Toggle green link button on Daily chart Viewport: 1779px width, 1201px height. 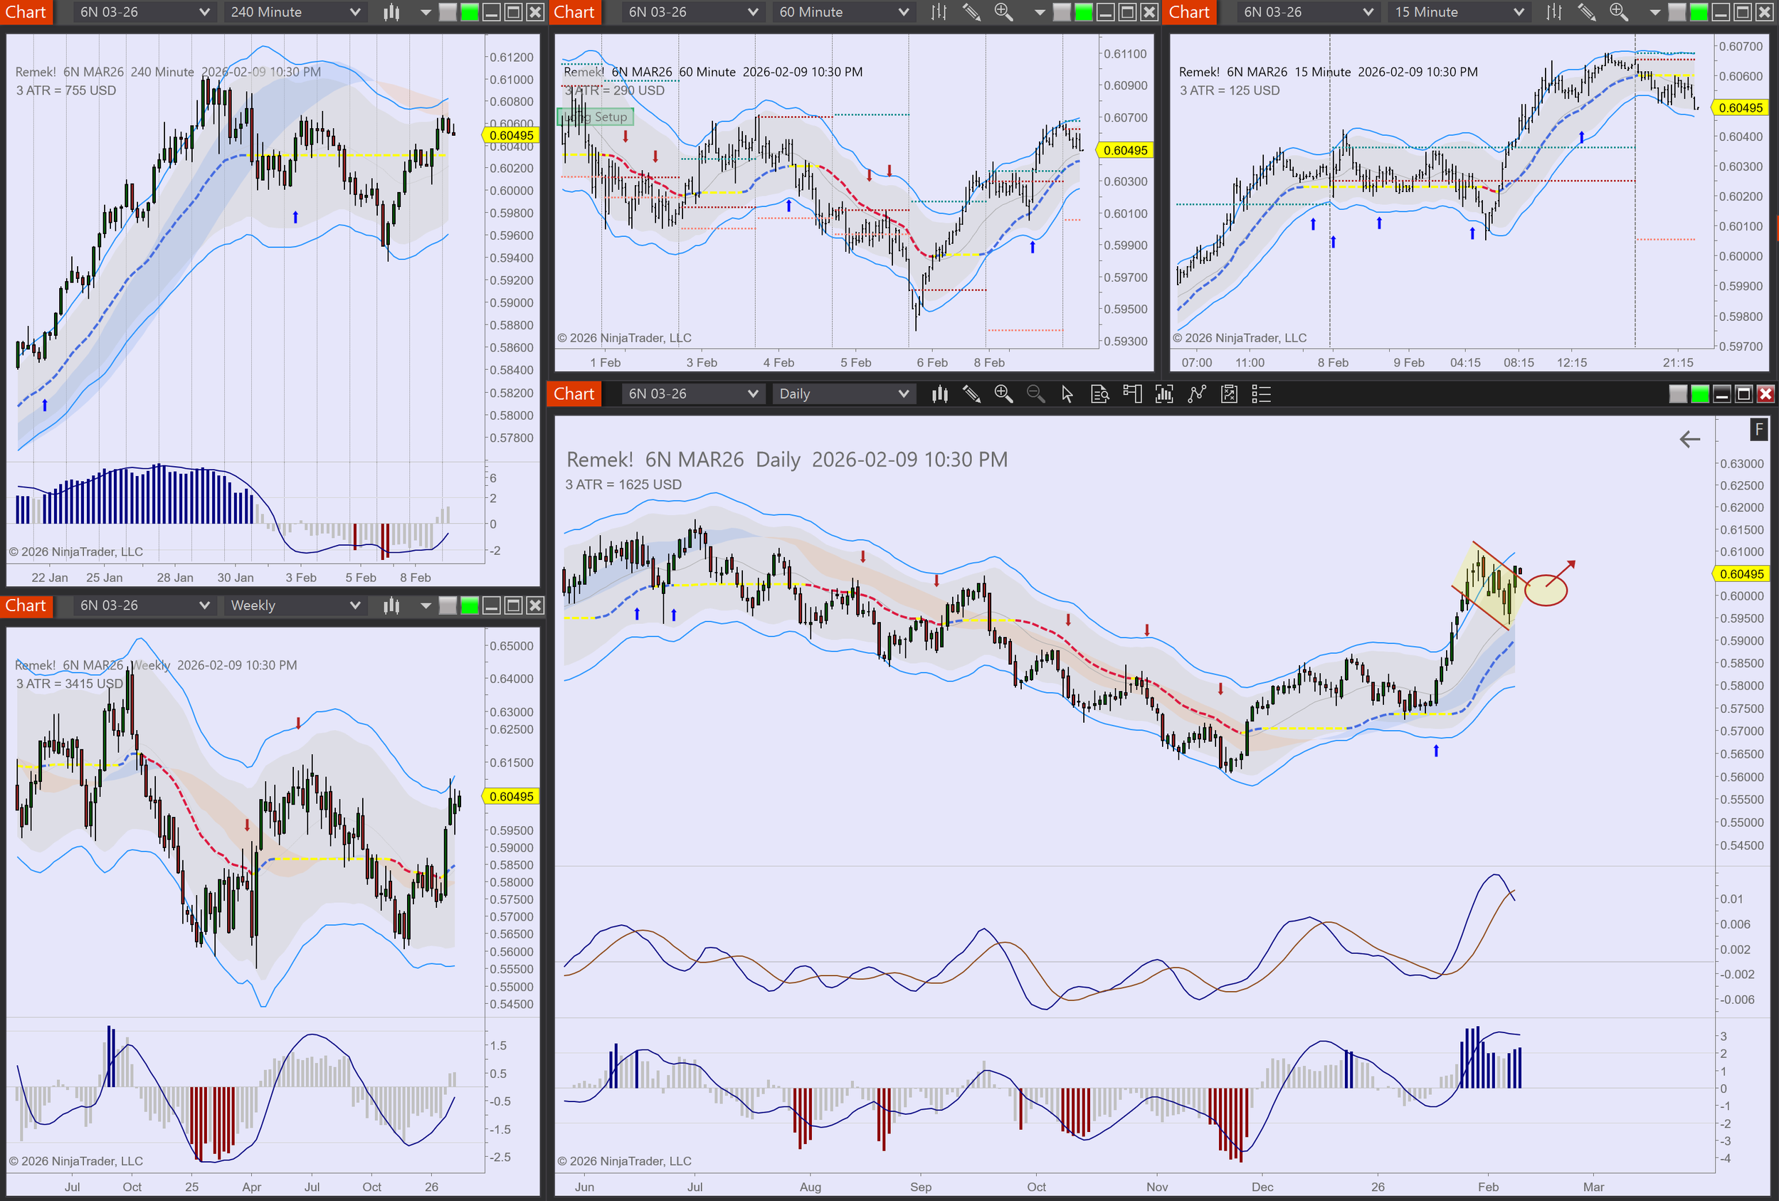point(1699,394)
